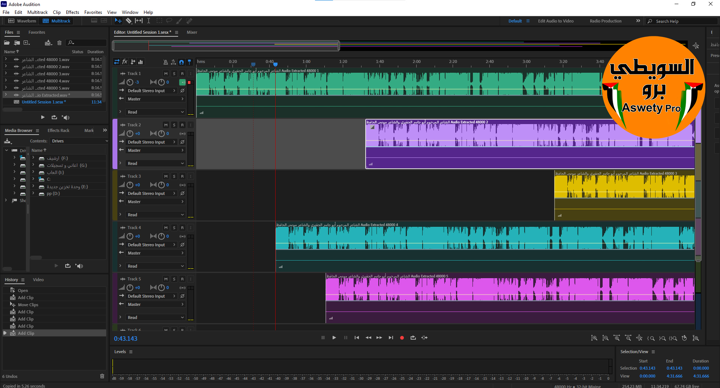Expand the pp (D:) drive item

pyautogui.click(x=33, y=193)
